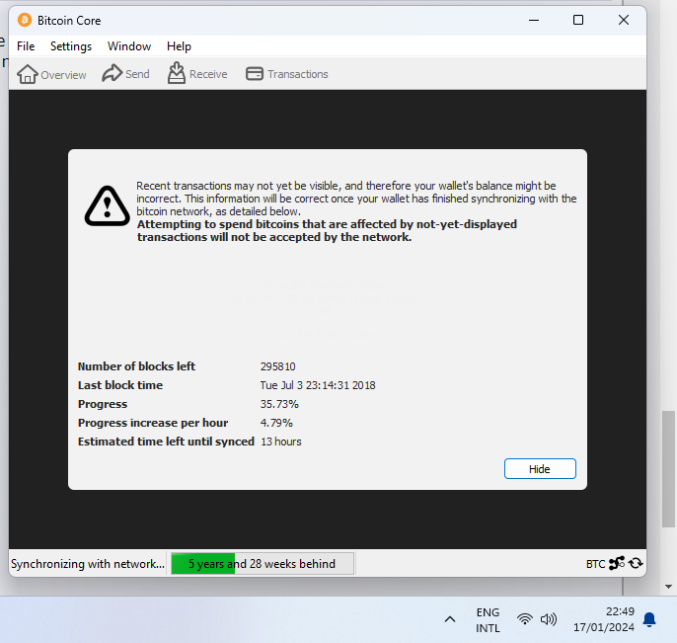This screenshot has width=677, height=643.
Task: Close the Bitcoin Core window
Action: [624, 20]
